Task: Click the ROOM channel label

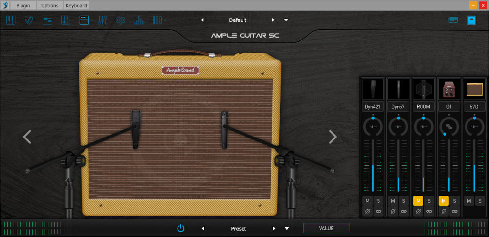Action: click(x=423, y=107)
